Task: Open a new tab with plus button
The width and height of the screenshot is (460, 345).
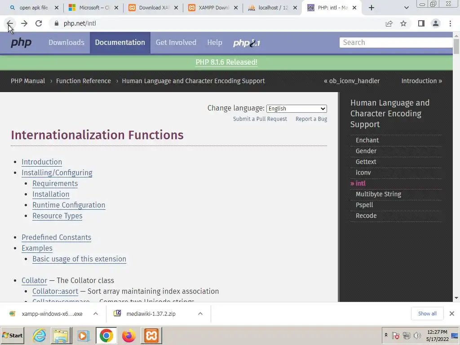Action: [372, 8]
